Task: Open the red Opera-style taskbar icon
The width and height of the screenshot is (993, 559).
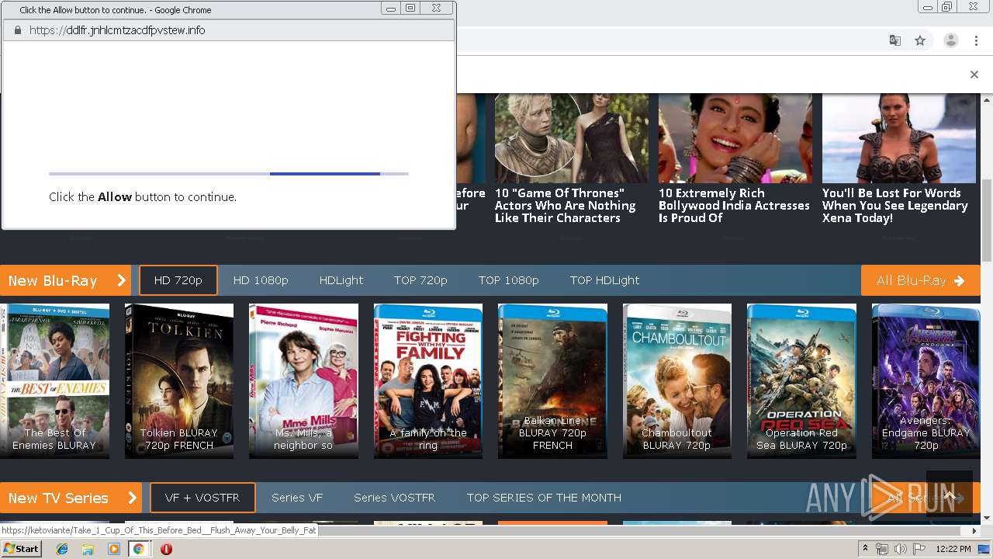Action: [x=166, y=549]
